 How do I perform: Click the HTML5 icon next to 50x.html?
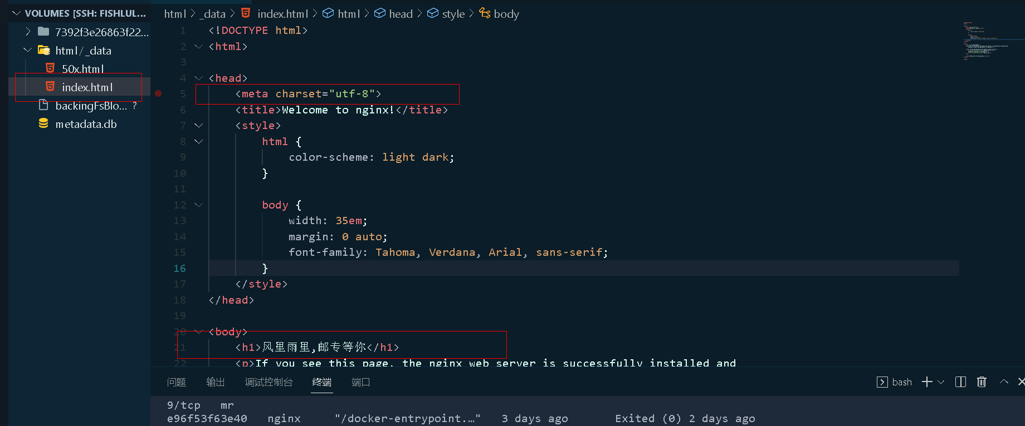point(50,68)
